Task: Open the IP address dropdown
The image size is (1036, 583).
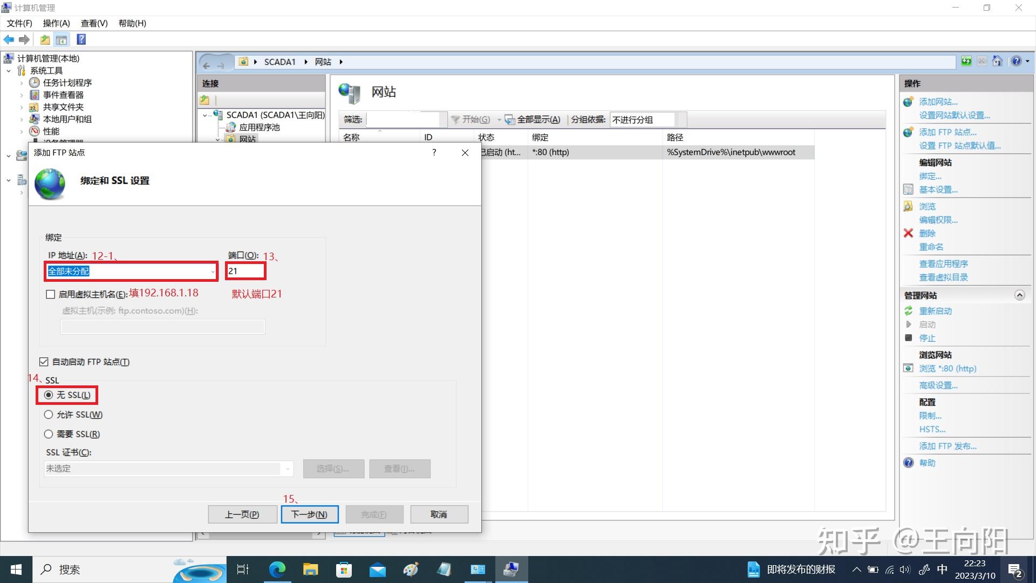Action: (212, 272)
